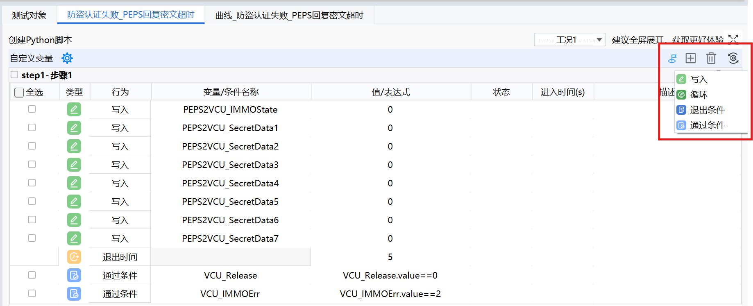Click the 退出时间 value 5
Viewport: 753px width, 306px height.
click(x=390, y=257)
